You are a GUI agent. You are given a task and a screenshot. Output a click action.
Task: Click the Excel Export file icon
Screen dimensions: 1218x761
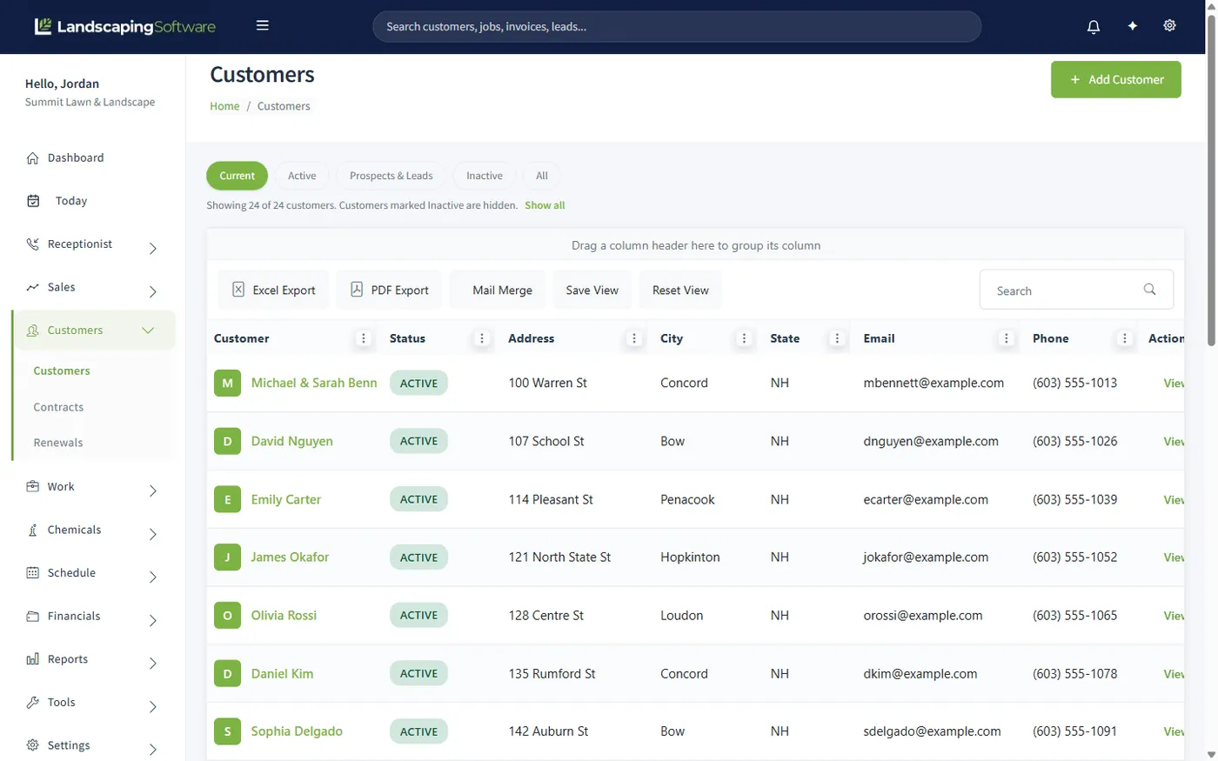coord(238,290)
